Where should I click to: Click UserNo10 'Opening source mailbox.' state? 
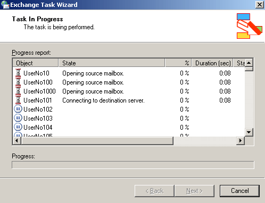coord(93,73)
